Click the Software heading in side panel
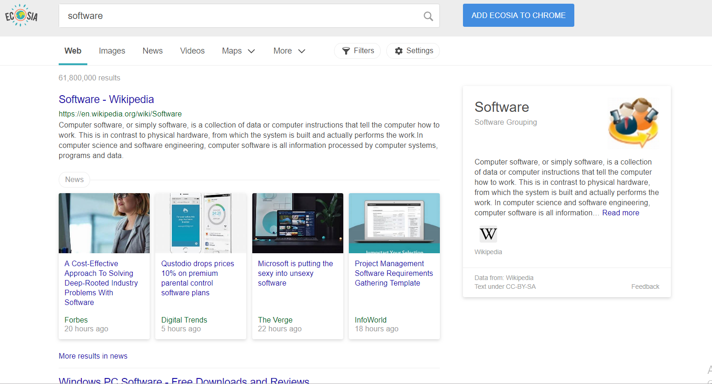The width and height of the screenshot is (712, 384). click(502, 107)
